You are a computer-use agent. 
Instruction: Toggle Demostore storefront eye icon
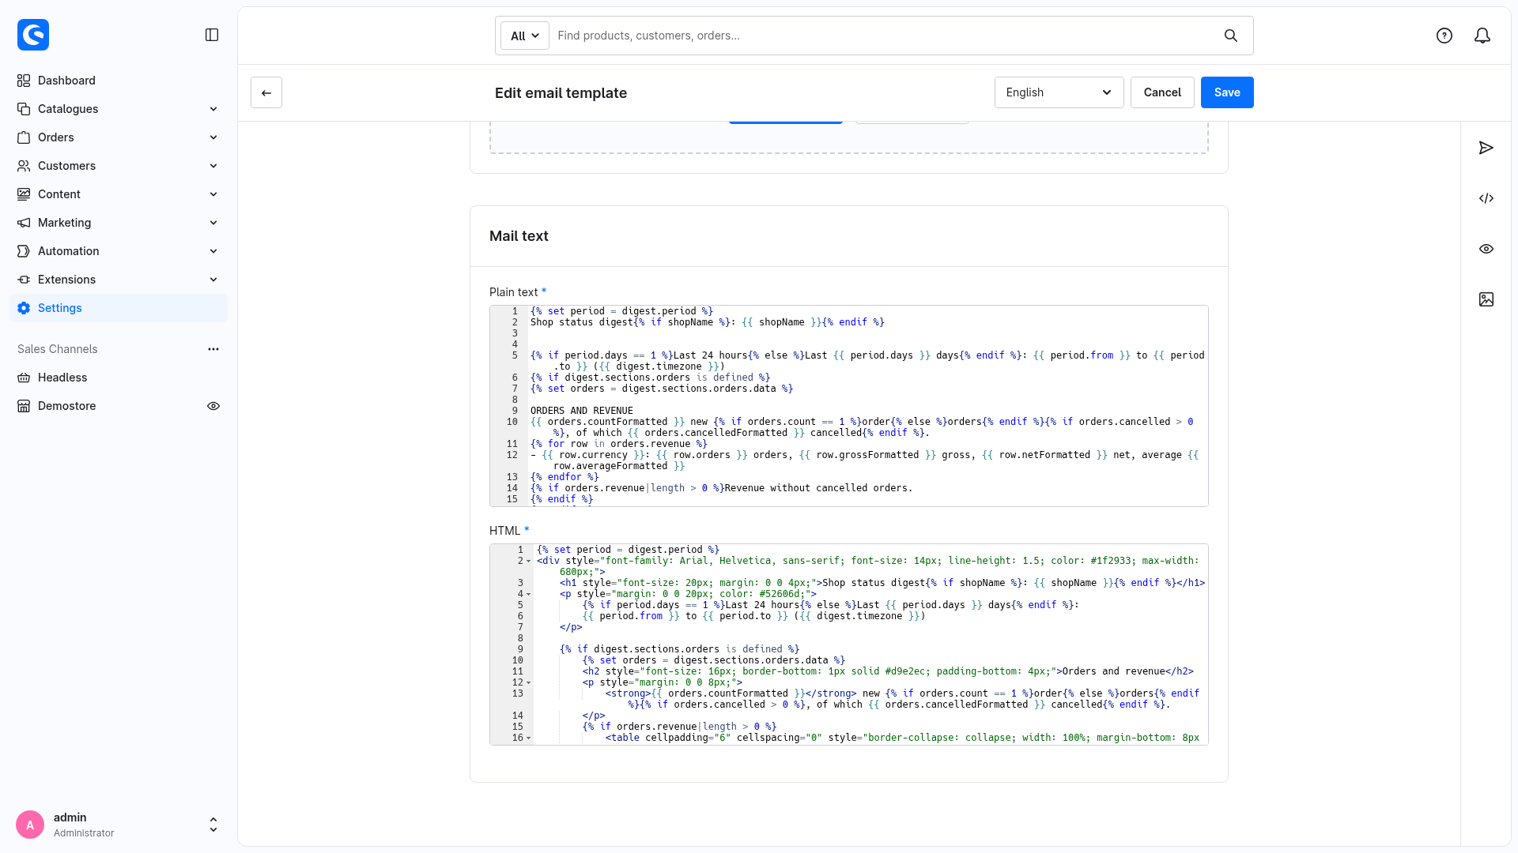213,406
